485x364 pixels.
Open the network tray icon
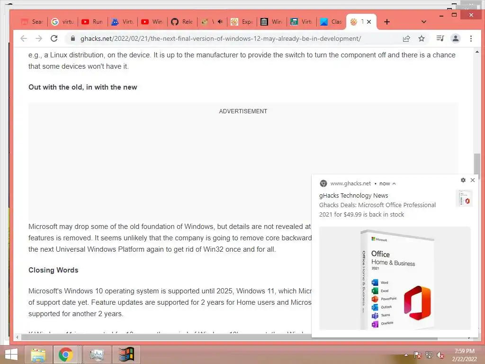coord(429,355)
